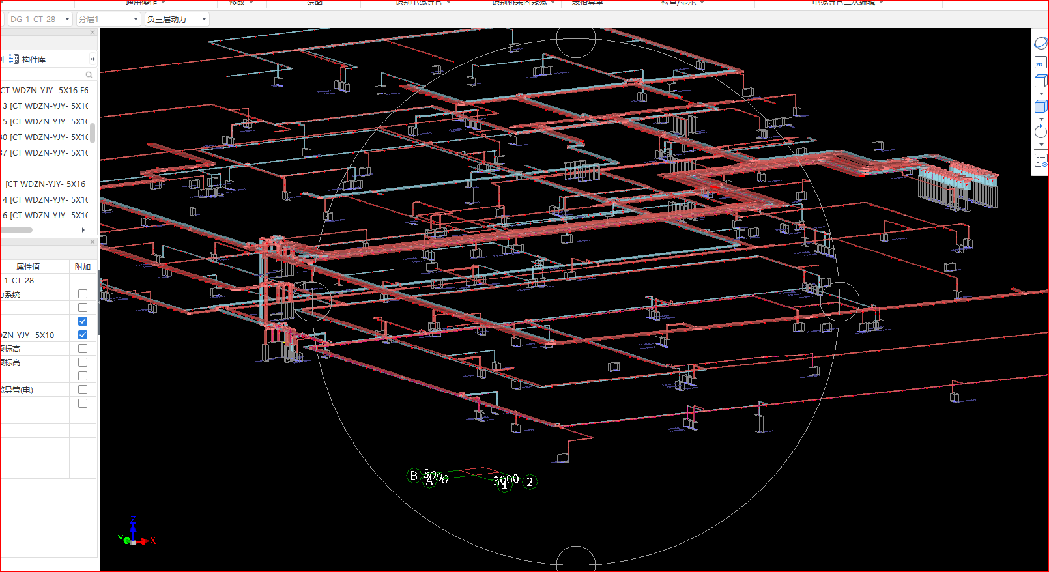This screenshot has width=1049, height=572.
Task: Select the shaded solid cube display mode
Action: click(1041, 106)
